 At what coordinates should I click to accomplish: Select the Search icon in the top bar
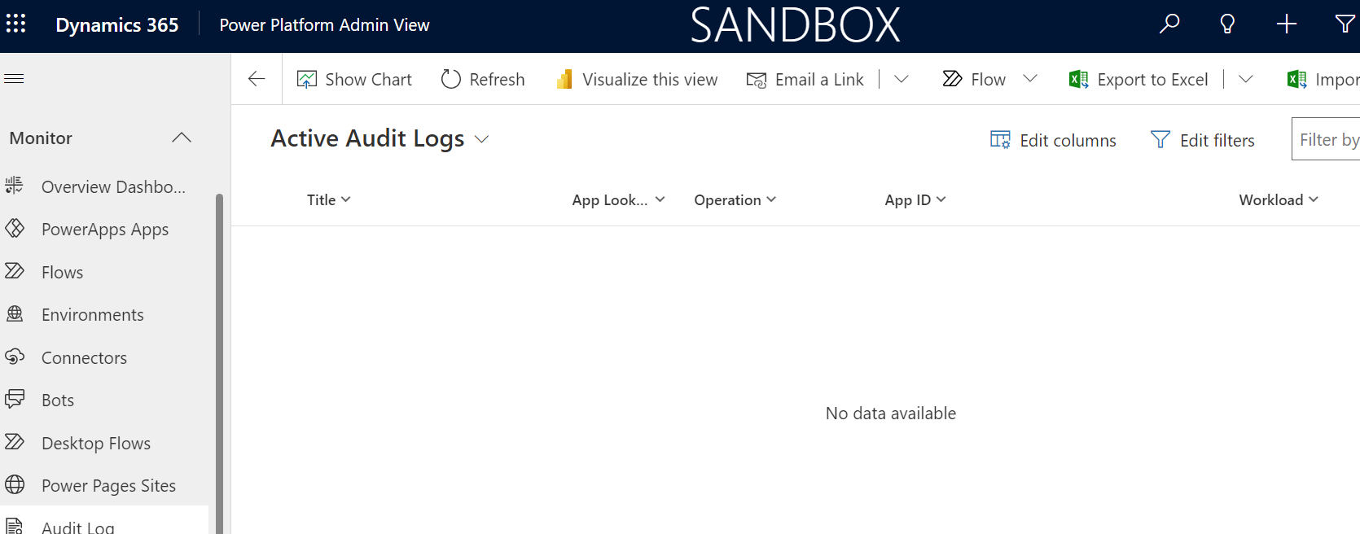point(1169,24)
